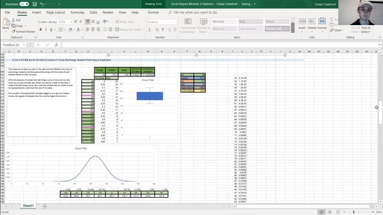The image size is (383, 215).
Task: Click the Wrap Text button
Action: point(124,21)
